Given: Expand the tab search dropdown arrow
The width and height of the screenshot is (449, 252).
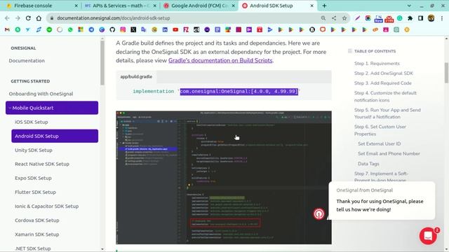Looking at the screenshot, I should (x=409, y=6).
